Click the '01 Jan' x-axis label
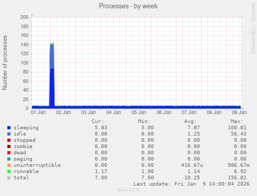 tap(38, 113)
